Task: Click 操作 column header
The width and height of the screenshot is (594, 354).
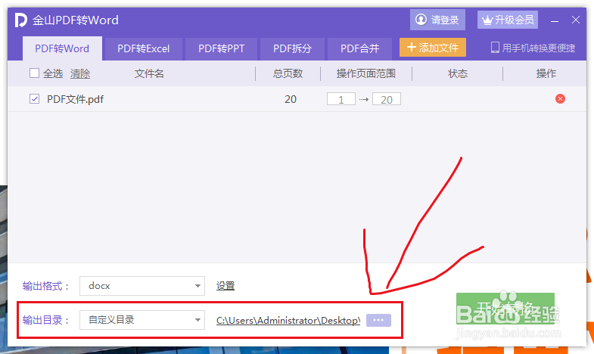Action: pos(546,73)
